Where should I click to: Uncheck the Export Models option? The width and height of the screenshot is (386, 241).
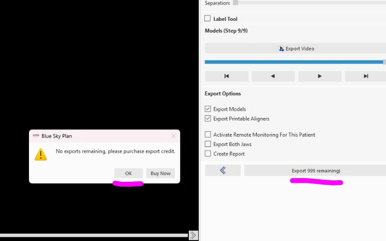pyautogui.click(x=208, y=109)
